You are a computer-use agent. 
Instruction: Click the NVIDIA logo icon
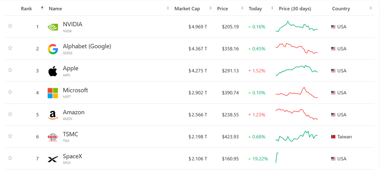tap(53, 27)
